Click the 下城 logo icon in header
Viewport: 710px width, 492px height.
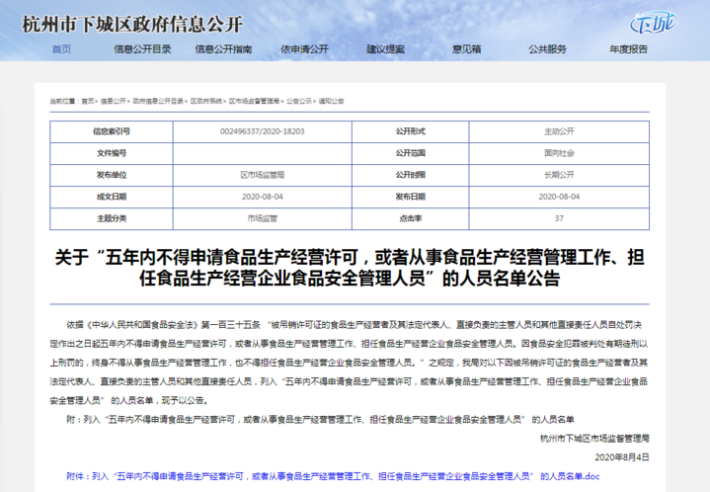click(655, 23)
